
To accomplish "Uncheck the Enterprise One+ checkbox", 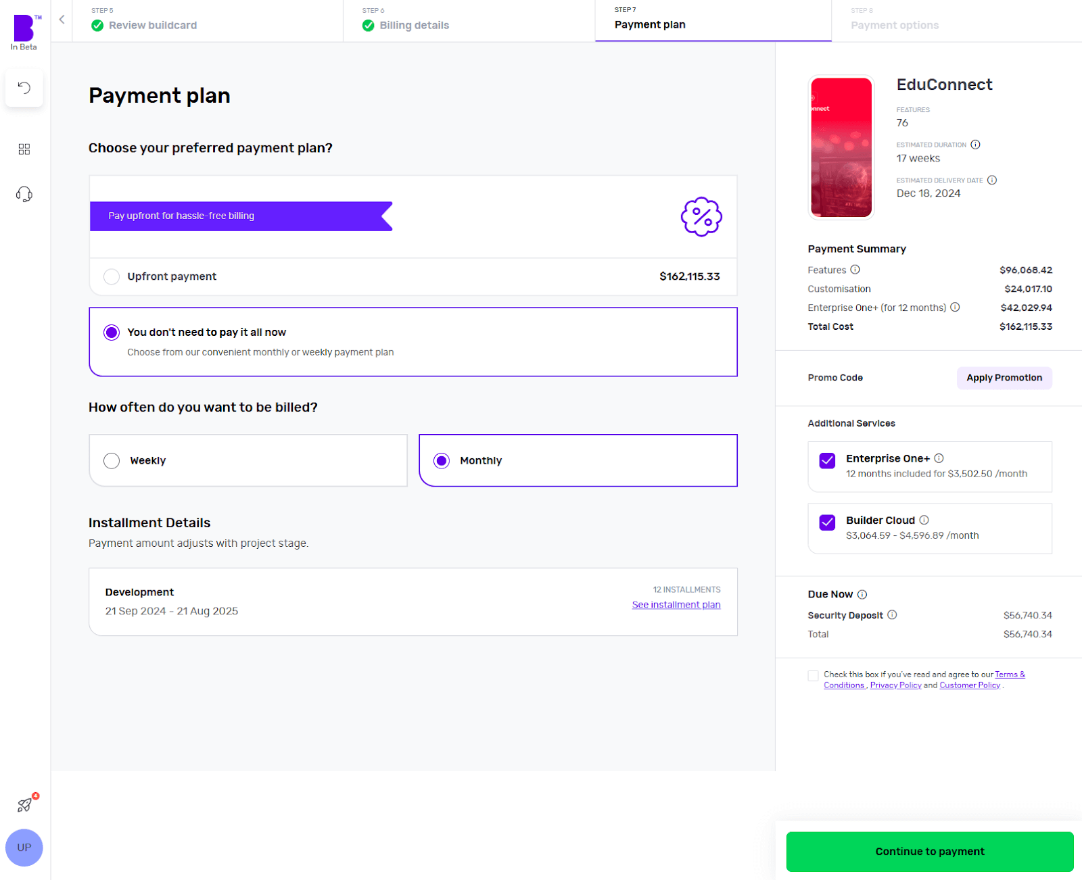I will pyautogui.click(x=827, y=461).
